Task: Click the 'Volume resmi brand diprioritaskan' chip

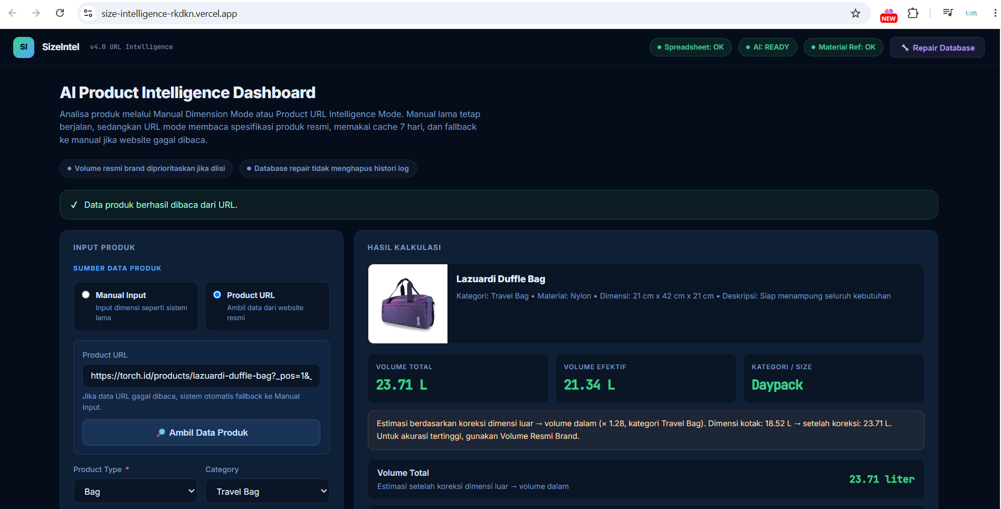Action: [x=146, y=168]
